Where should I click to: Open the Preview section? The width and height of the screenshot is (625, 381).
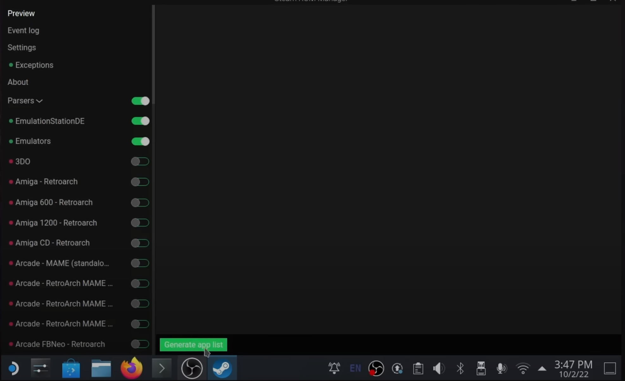click(x=21, y=13)
